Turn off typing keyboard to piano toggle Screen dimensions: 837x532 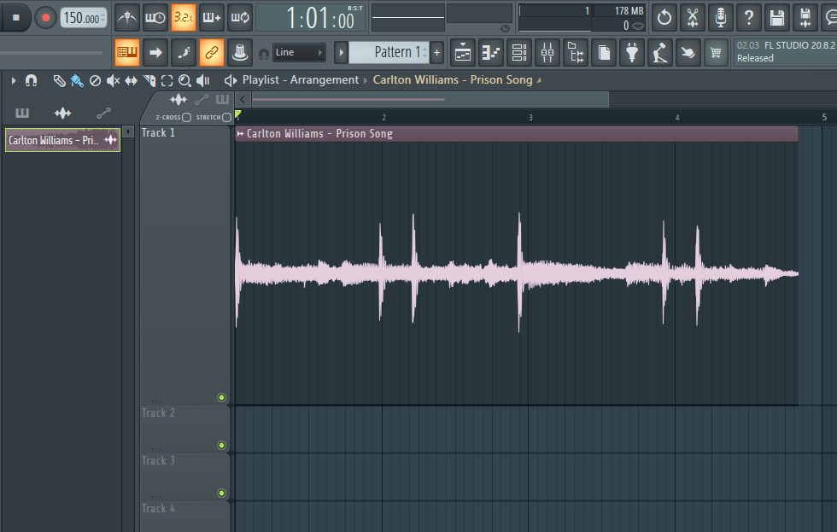(x=127, y=52)
